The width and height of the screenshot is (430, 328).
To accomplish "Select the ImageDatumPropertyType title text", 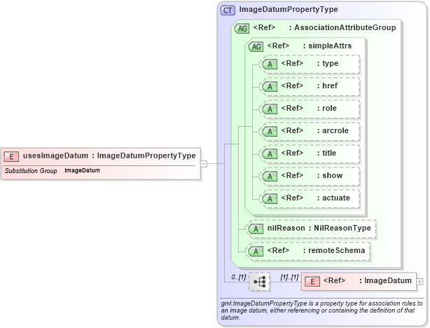I will pyautogui.click(x=289, y=9).
